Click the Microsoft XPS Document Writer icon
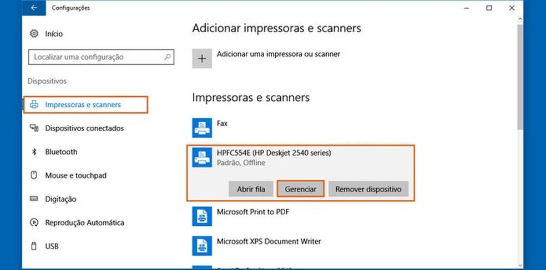 (x=202, y=245)
